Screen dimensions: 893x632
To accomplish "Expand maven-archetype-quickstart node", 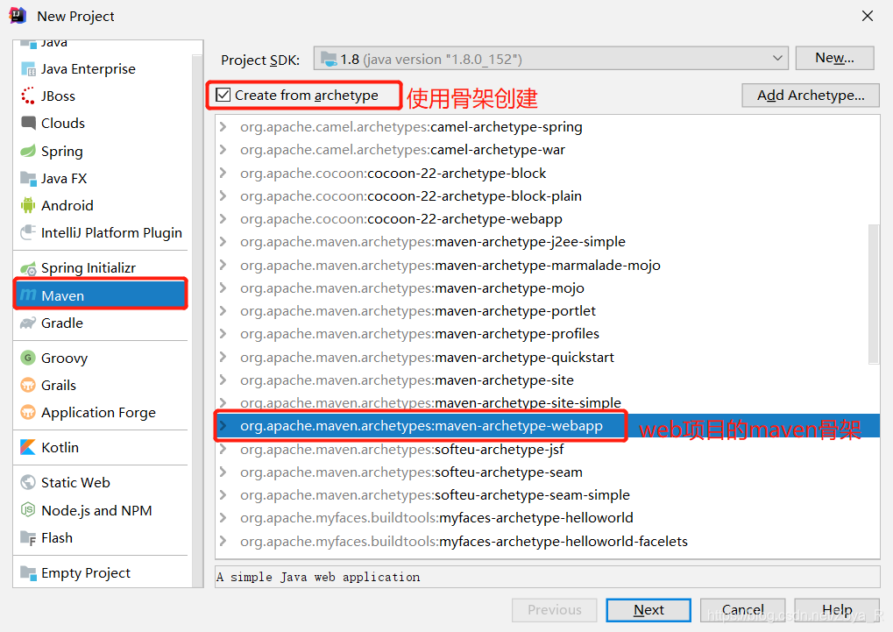I will click(x=223, y=357).
